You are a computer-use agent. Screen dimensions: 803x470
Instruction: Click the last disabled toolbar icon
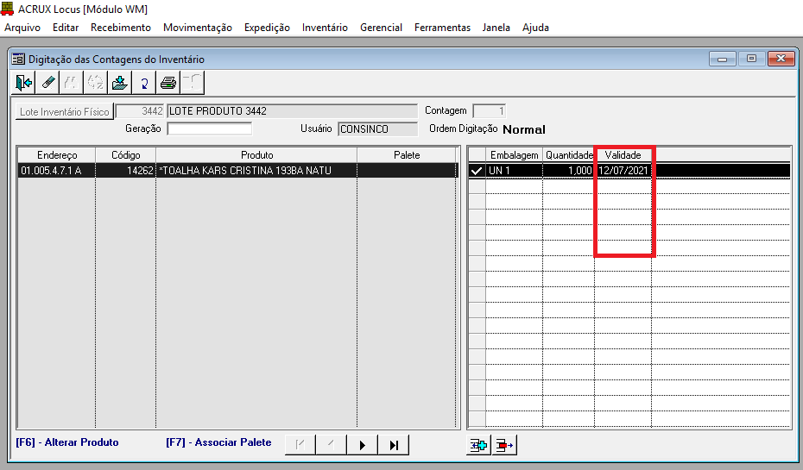(193, 82)
